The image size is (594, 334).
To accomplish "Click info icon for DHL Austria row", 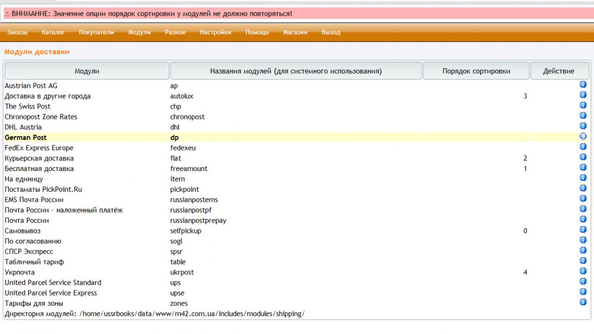I will pos(583,126).
